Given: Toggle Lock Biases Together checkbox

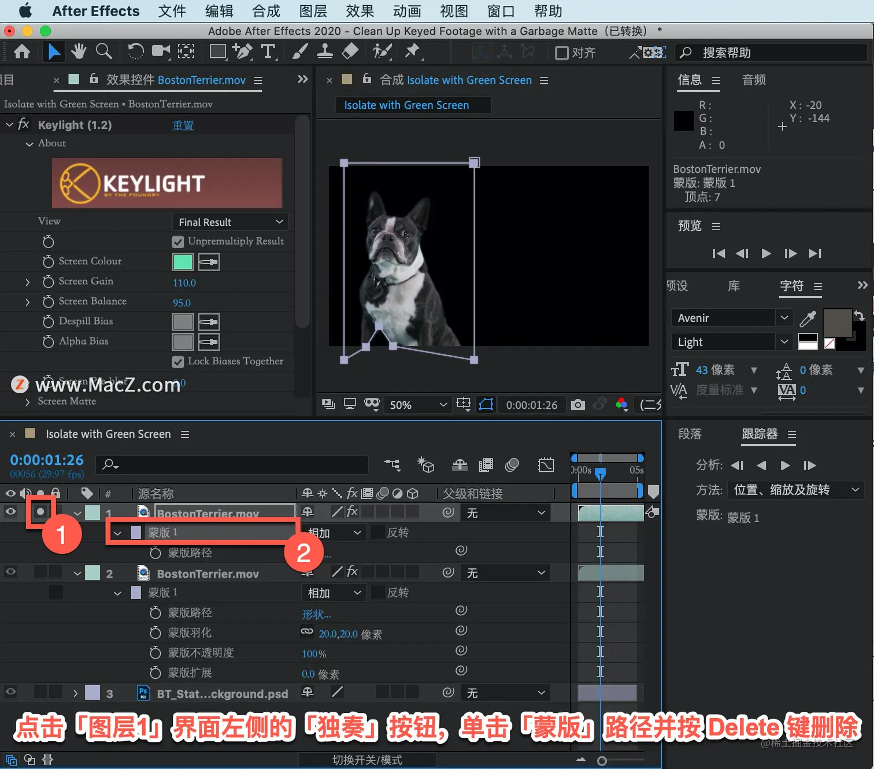Looking at the screenshot, I should click(x=178, y=362).
